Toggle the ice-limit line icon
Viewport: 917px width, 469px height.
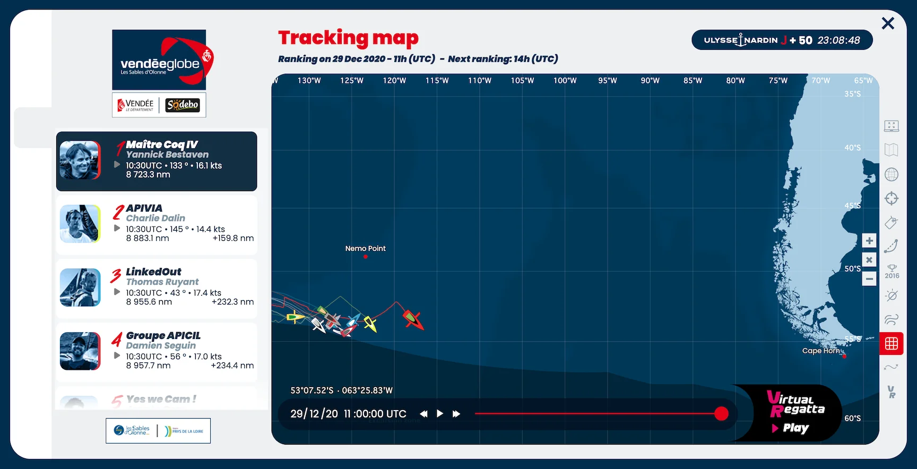coord(892,367)
